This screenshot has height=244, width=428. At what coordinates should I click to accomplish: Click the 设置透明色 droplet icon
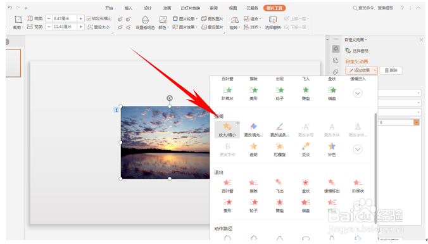145,20
